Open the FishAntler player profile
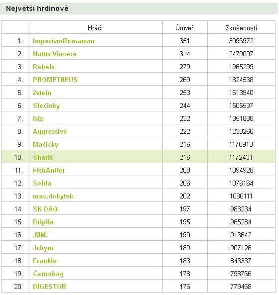 (49, 170)
